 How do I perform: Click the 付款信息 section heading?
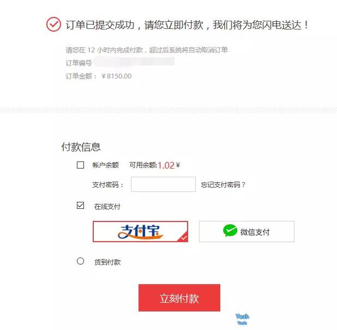pos(81,147)
